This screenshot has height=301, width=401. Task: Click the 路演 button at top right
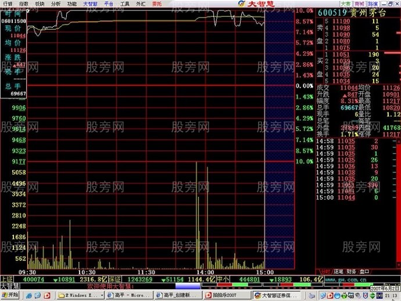(373, 3)
